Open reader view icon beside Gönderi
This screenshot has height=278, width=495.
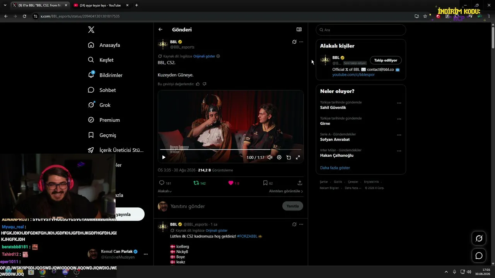pos(299,29)
